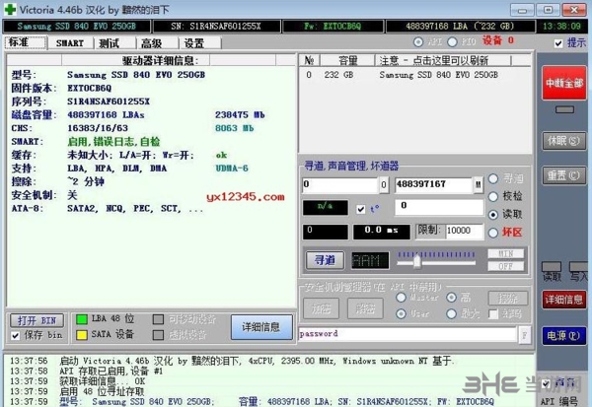The height and width of the screenshot is (407, 592).
Task: Click the start LBA field showing 0
Action: 340,185
